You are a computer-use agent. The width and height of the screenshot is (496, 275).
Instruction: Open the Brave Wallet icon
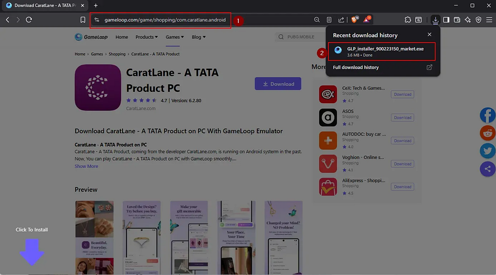(457, 20)
